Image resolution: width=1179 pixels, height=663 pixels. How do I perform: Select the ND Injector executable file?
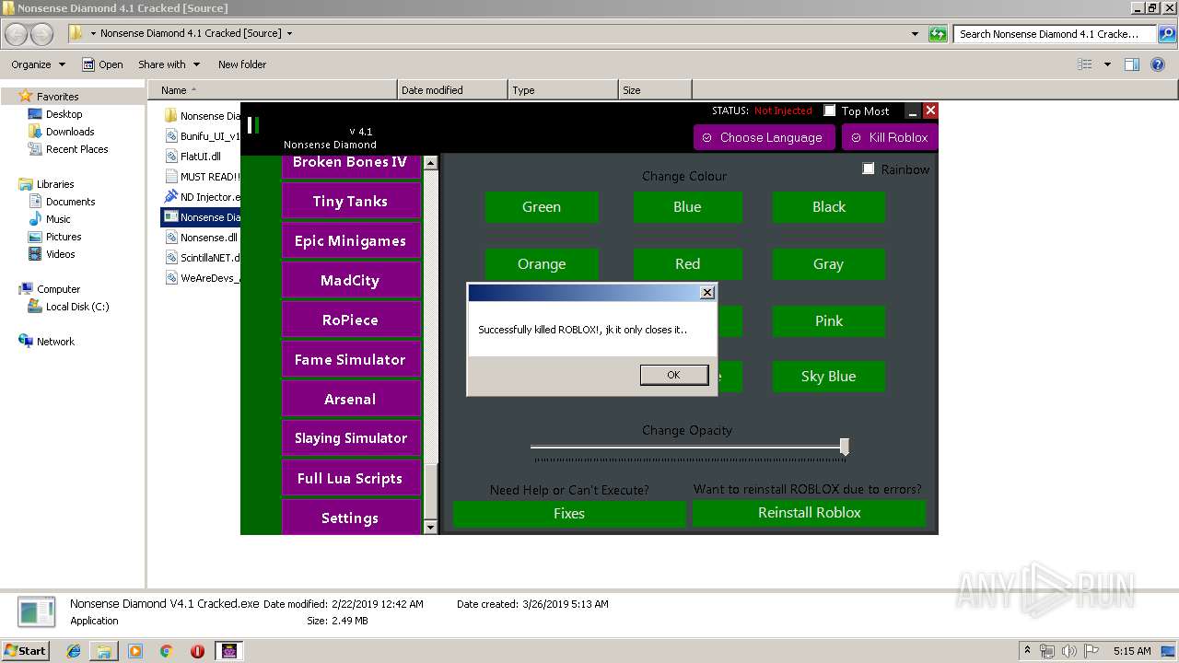202,197
